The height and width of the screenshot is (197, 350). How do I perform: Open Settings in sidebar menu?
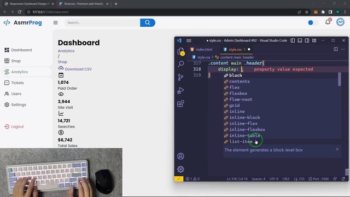[15, 105]
